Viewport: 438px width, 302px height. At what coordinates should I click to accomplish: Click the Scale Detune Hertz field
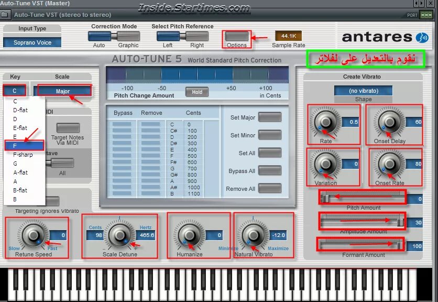tap(146, 235)
